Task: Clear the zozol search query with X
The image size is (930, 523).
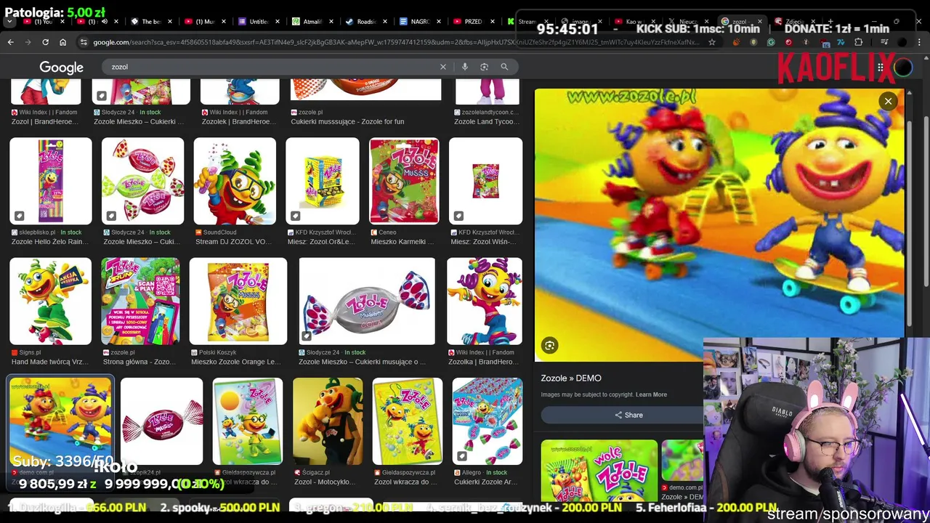Action: click(x=442, y=67)
